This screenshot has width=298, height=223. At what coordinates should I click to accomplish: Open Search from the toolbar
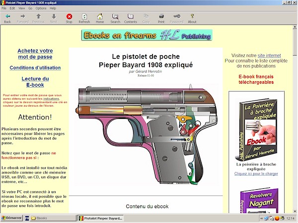click(115, 16)
